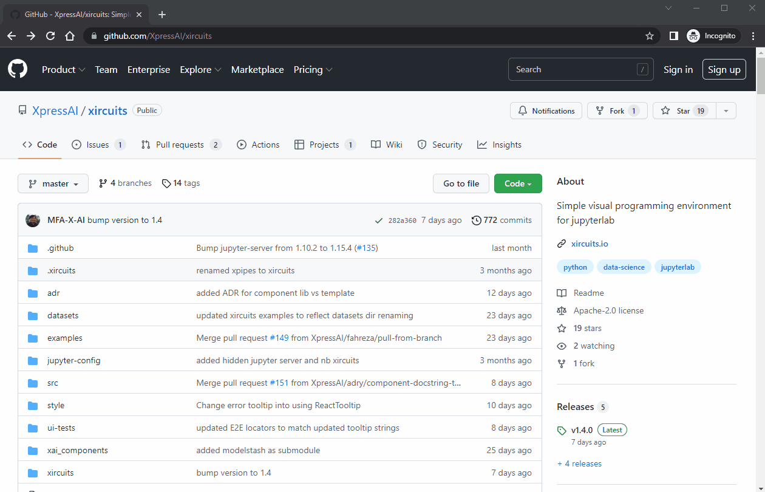Click the Sign in link
The image size is (765, 492).
678,69
